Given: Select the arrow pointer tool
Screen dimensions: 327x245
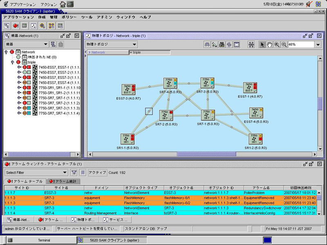Looking at the screenshot, I should [262, 45].
